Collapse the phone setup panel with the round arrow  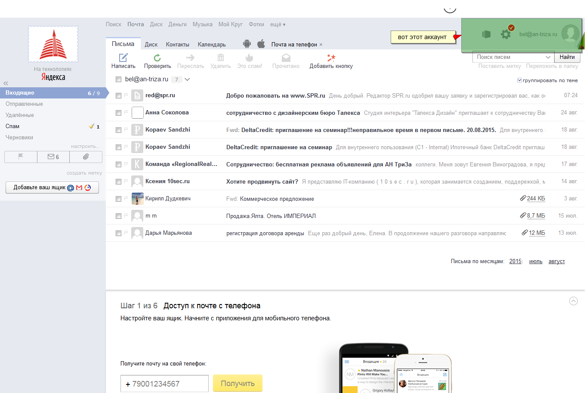click(x=574, y=301)
